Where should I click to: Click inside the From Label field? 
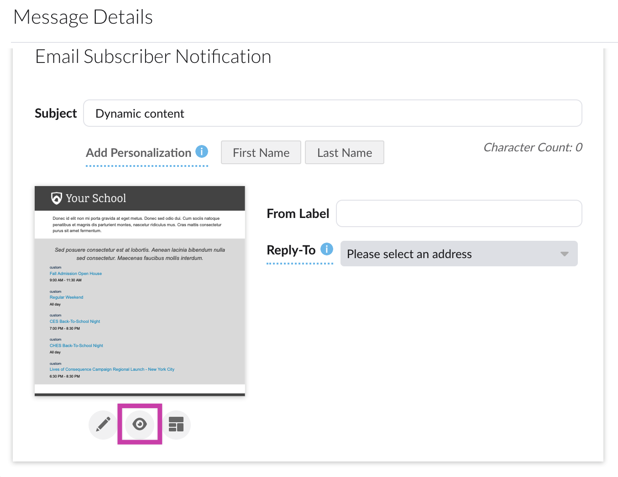click(x=458, y=213)
